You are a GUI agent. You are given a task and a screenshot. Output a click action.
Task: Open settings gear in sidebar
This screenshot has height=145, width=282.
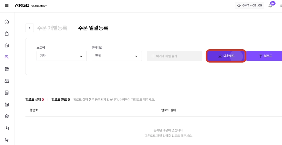7,116
